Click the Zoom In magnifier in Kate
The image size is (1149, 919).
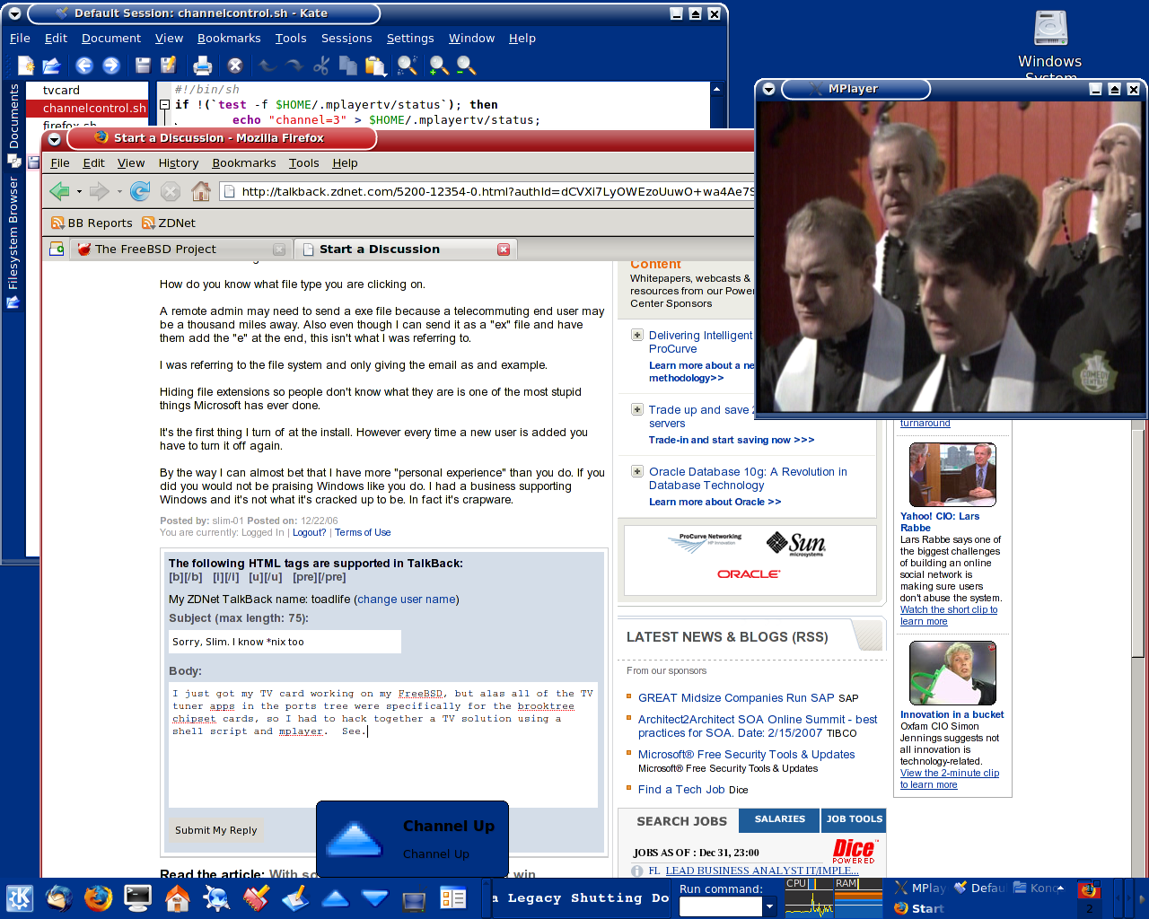439,66
